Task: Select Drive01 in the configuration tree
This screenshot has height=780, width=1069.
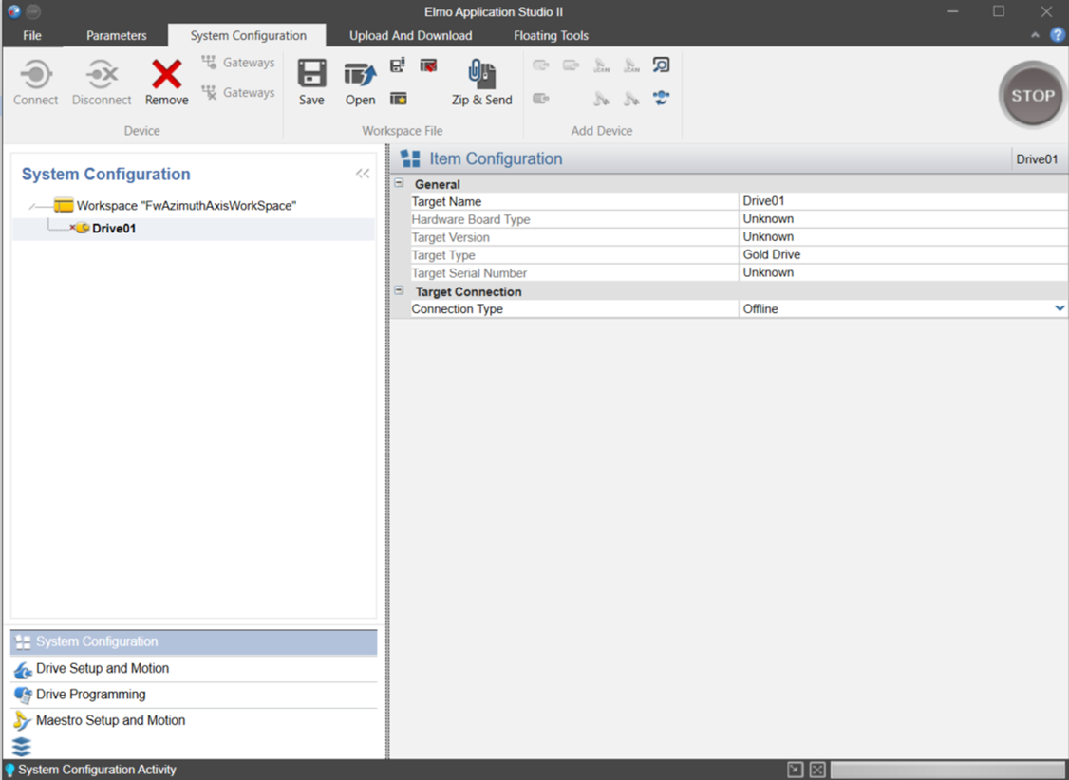Action: pos(114,228)
